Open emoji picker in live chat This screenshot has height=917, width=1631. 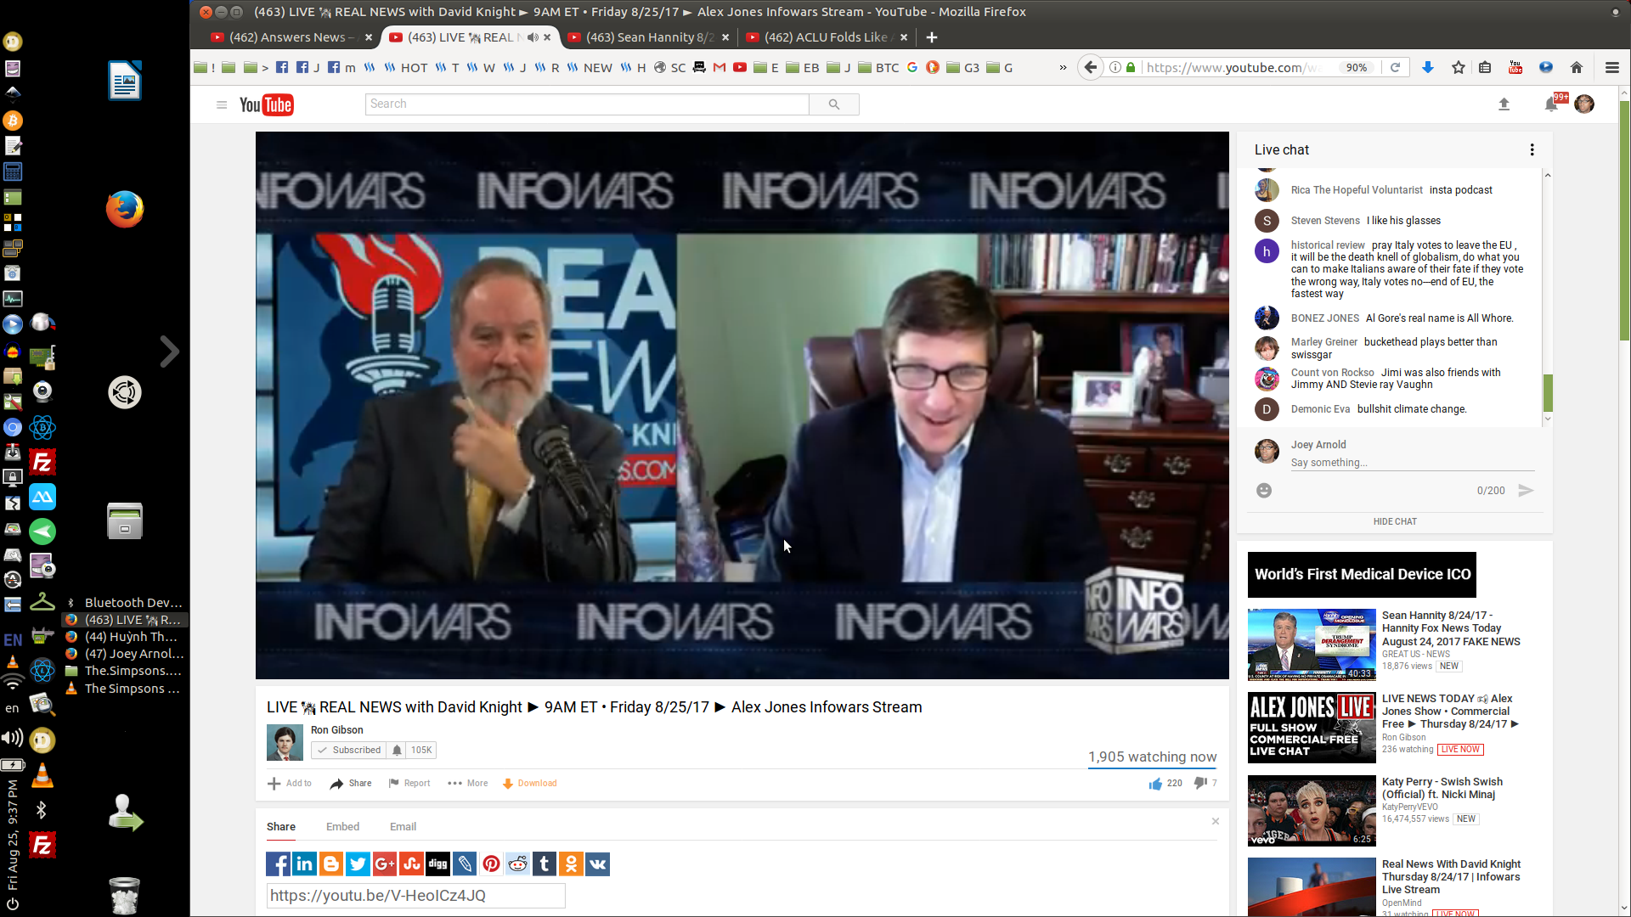click(1264, 490)
